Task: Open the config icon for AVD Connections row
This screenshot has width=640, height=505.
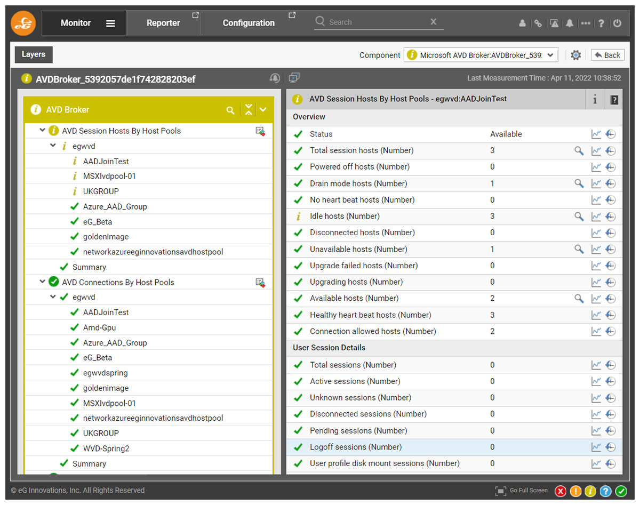Action: pos(260,283)
